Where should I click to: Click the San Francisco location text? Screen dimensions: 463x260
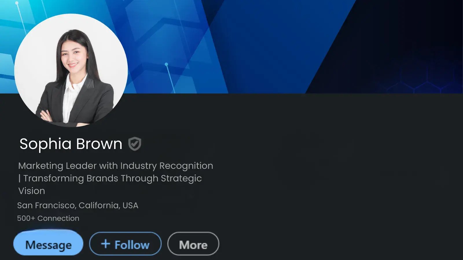(46, 205)
